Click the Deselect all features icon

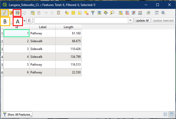(x=86, y=12)
